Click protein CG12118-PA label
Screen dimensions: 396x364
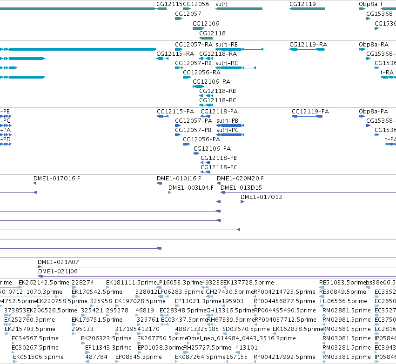219,112
